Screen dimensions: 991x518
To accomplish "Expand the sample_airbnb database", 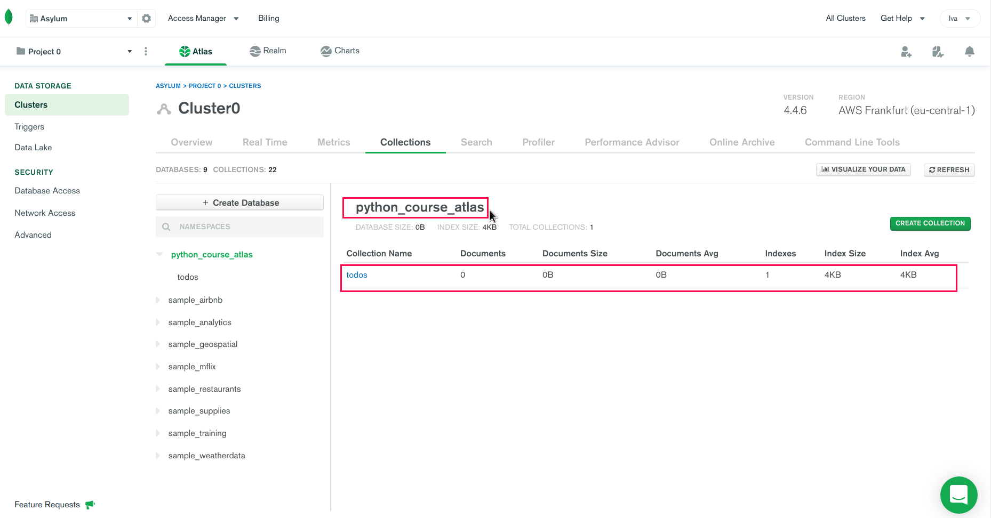I will pyautogui.click(x=158, y=300).
